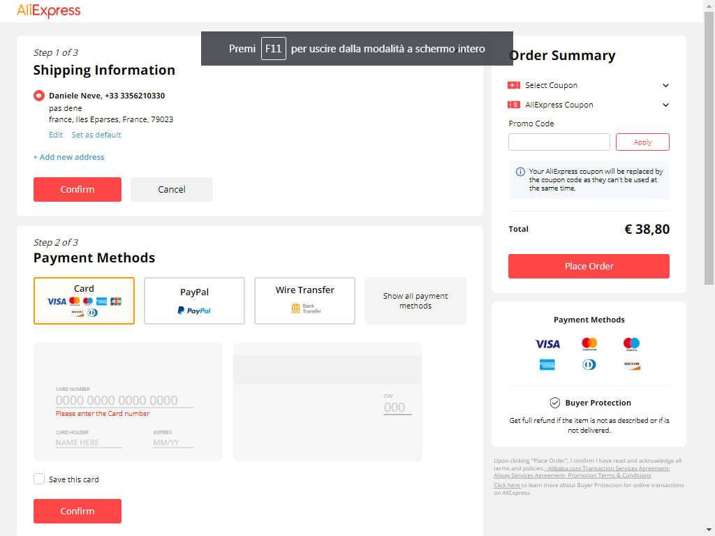Viewport: 715px width, 536px height.
Task: Expand the Select Coupon dropdown
Action: click(665, 85)
